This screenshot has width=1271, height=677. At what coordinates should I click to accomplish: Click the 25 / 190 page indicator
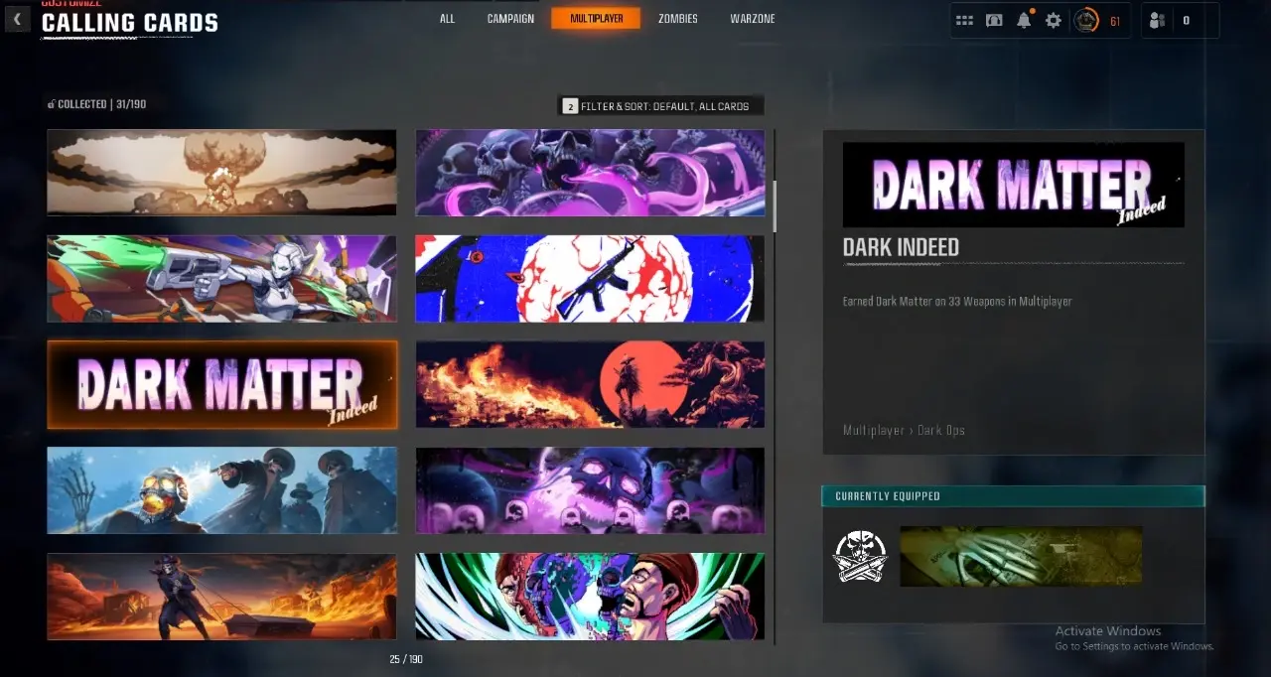pyautogui.click(x=405, y=659)
